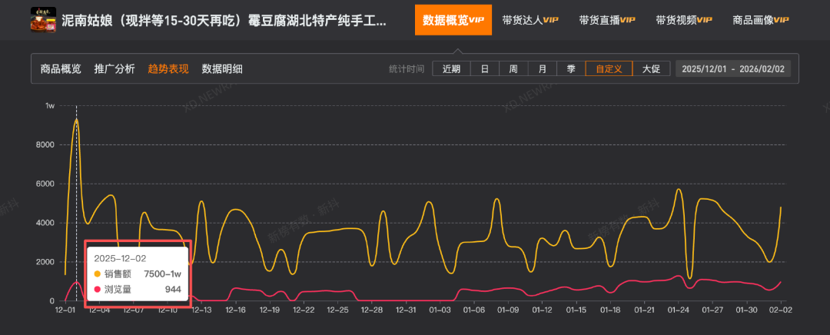Pick the 季 time range option
The height and width of the screenshot is (335, 830).
pyautogui.click(x=571, y=69)
